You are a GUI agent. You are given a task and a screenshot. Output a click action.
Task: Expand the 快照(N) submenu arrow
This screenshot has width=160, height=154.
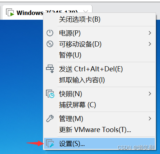[150, 94]
